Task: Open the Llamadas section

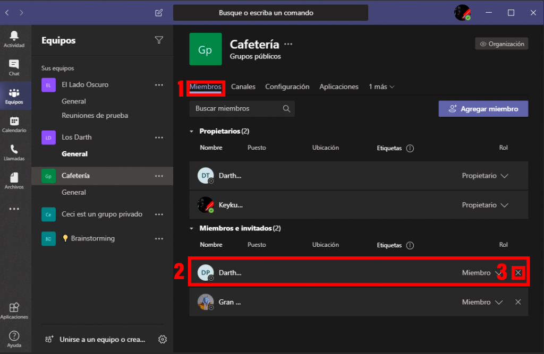Action: (14, 151)
